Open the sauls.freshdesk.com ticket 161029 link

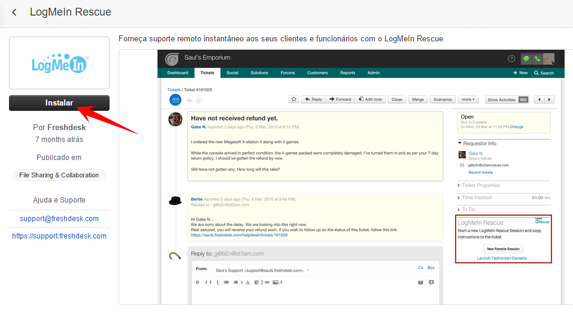[239, 235]
